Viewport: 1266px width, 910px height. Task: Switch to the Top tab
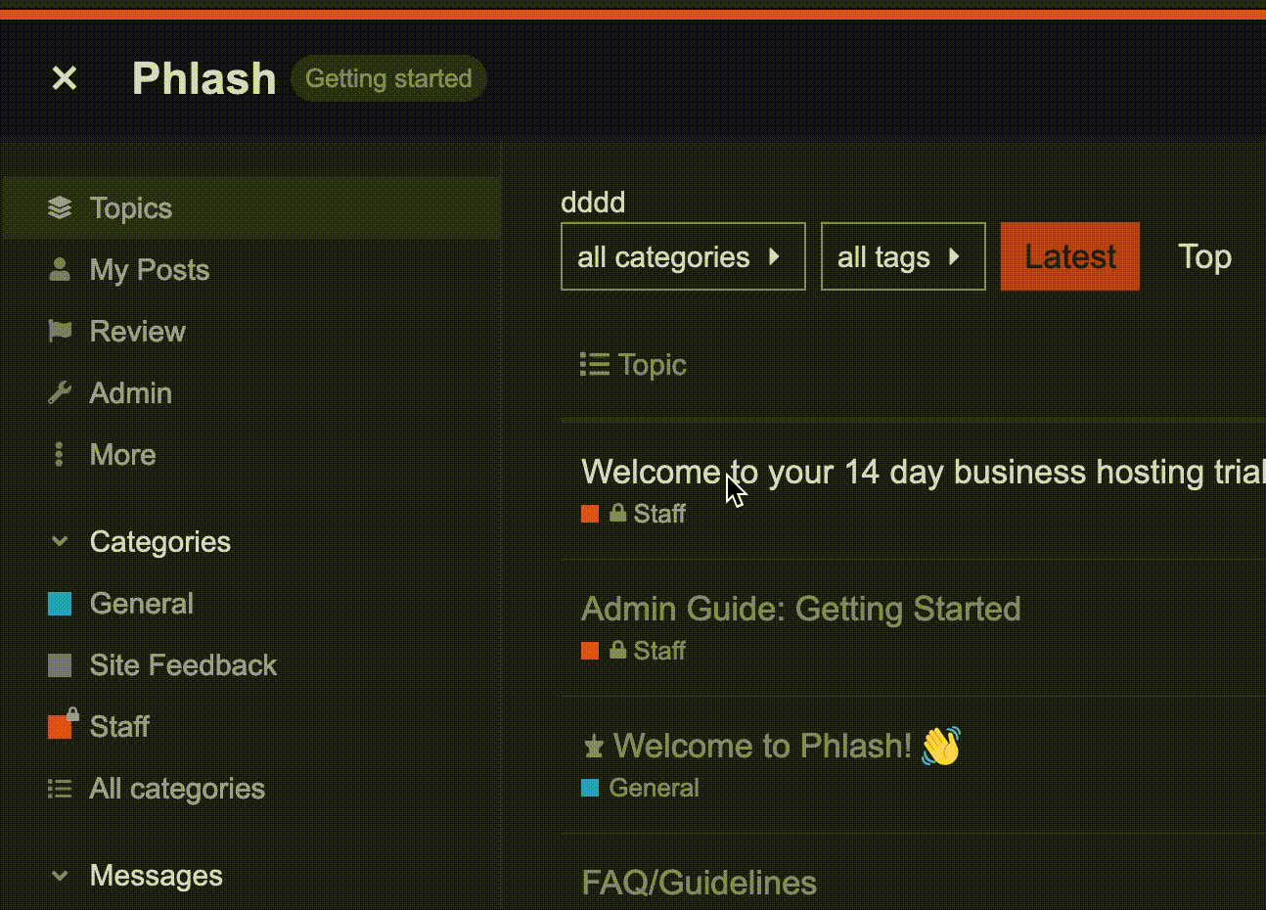coord(1204,256)
